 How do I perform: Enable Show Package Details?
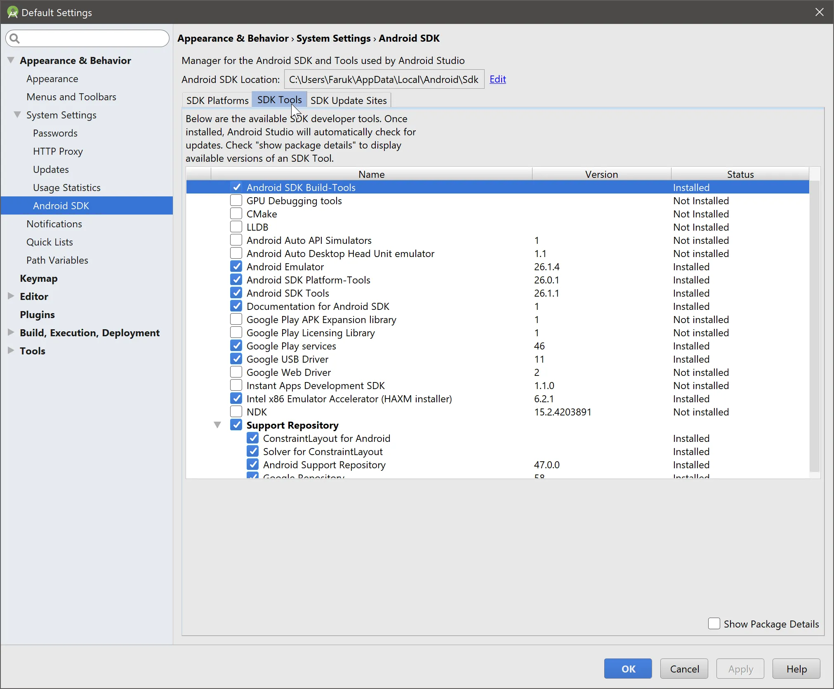coord(713,624)
